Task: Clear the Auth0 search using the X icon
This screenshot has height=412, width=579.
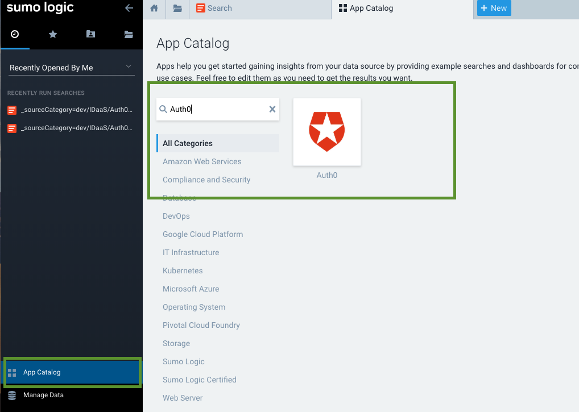Action: [272, 109]
